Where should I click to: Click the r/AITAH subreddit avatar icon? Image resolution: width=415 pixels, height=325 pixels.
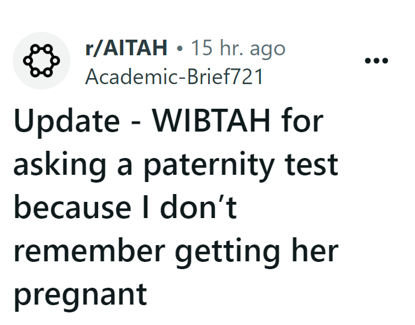click(41, 61)
